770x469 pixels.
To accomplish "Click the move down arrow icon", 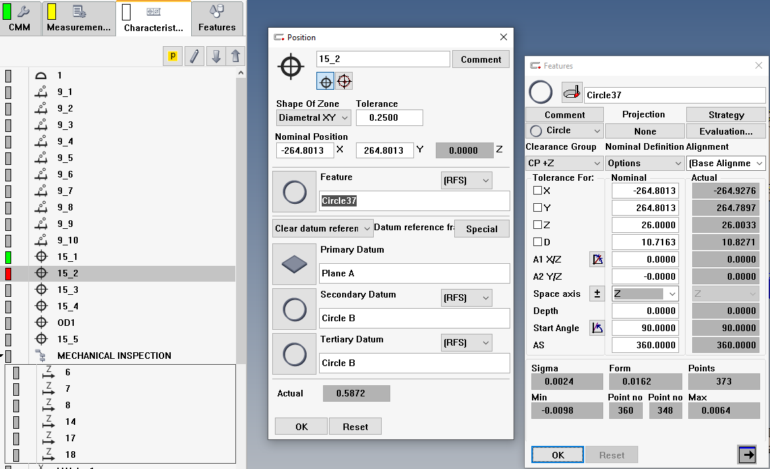I will pos(216,56).
